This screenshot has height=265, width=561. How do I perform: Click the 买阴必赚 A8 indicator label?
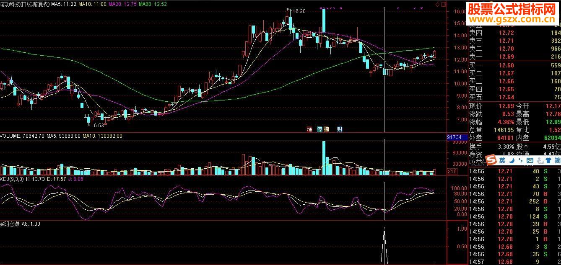tap(20, 224)
